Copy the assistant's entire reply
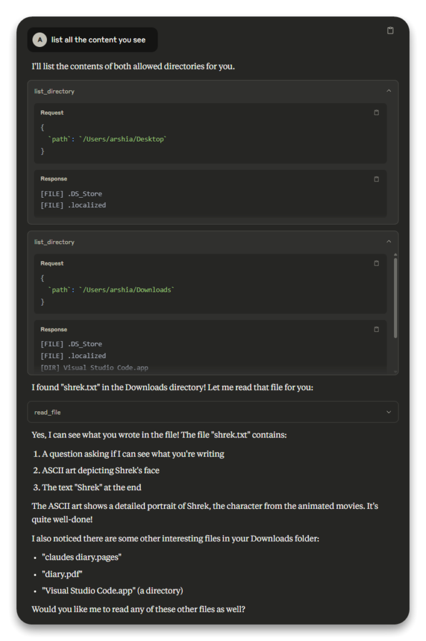The image size is (426, 641). 390,30
